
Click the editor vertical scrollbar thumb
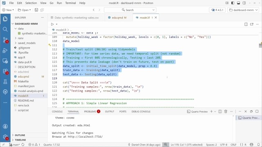click(260, 45)
